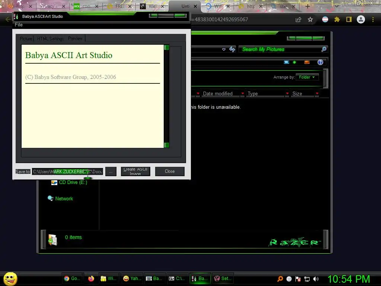This screenshot has width=381, height=286.
Task: Toggle the Chrome side panel icon
Action: coord(349,19)
